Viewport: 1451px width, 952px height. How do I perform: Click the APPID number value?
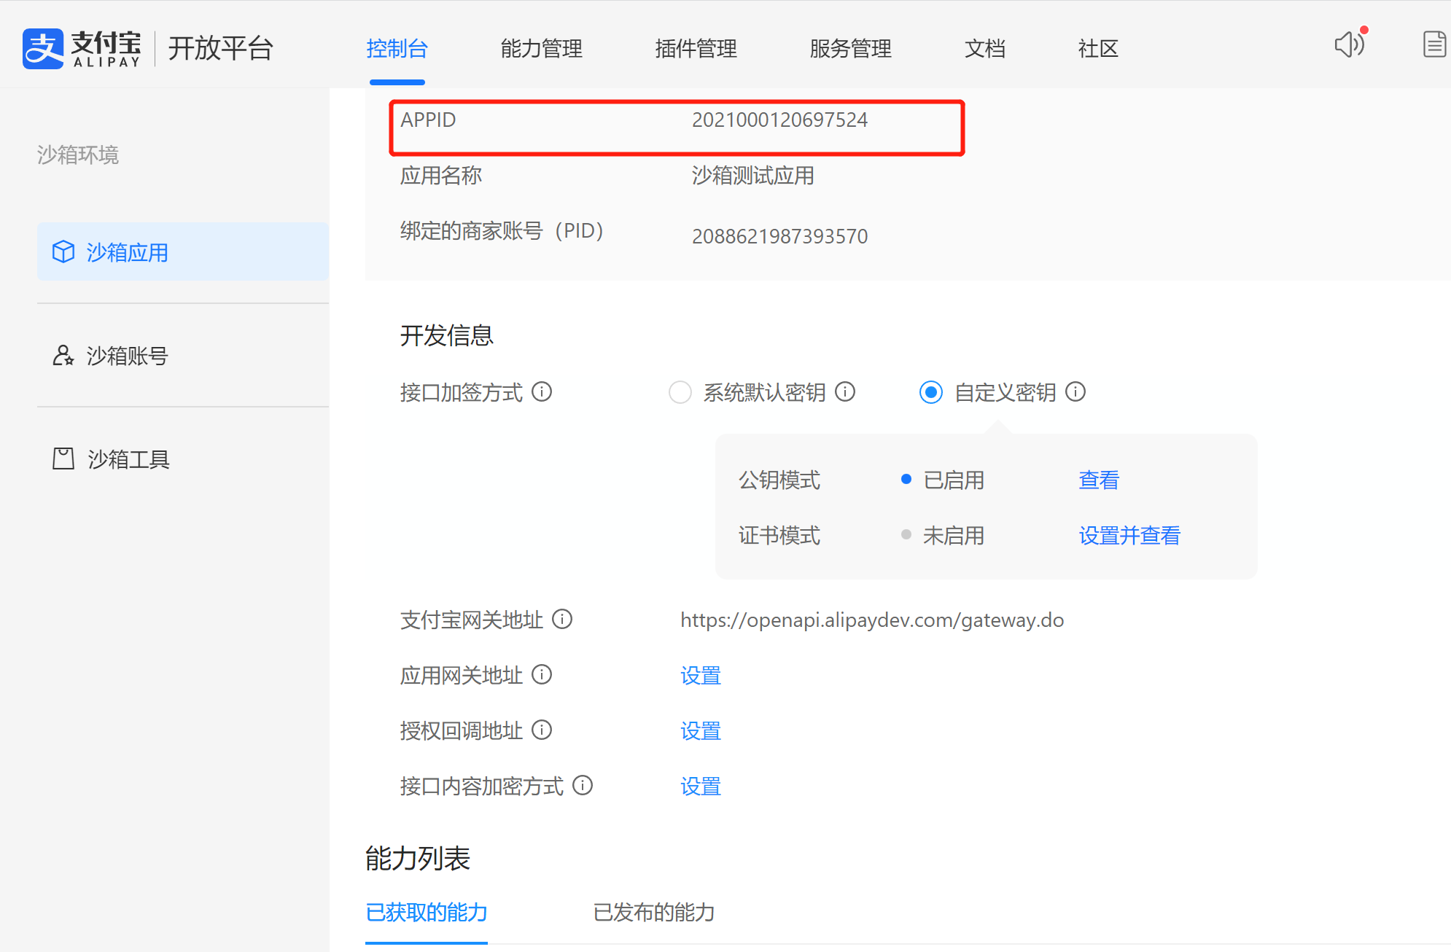(779, 120)
